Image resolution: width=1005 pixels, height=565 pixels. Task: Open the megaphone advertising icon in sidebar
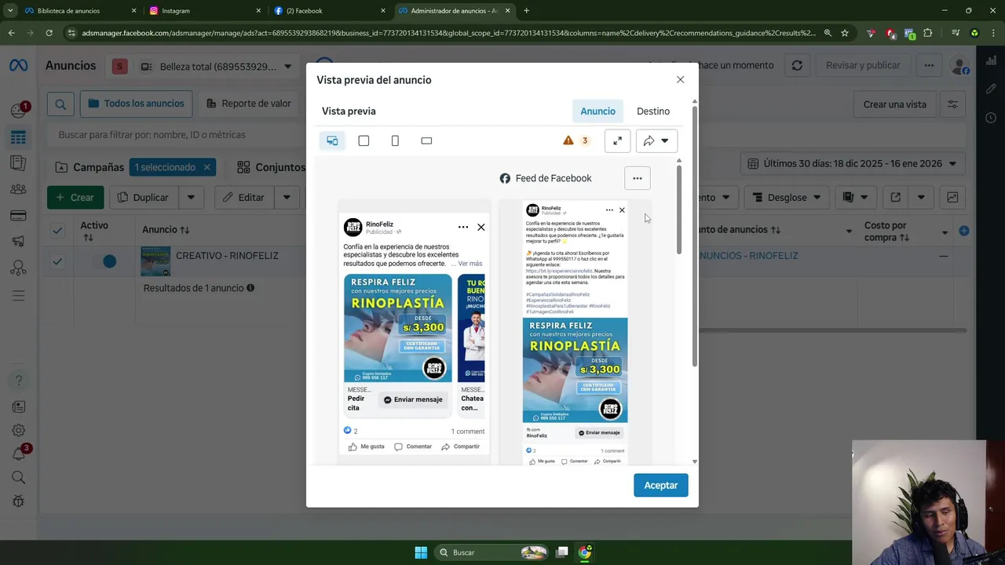pos(18,242)
